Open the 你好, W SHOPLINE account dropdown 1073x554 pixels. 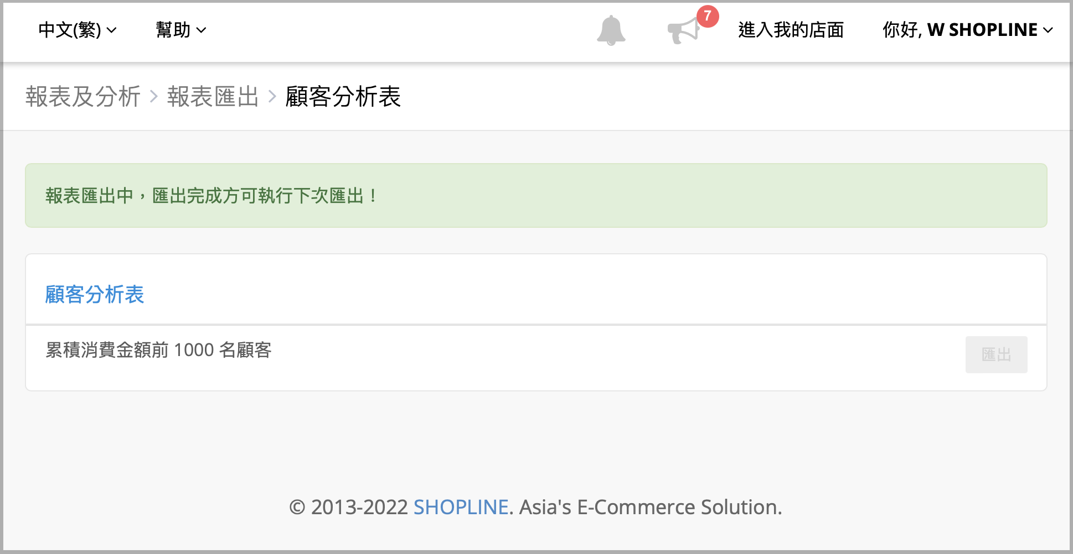[x=967, y=30]
